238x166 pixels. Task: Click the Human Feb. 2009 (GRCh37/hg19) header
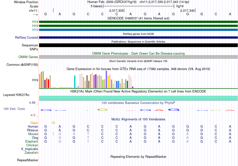tap(112, 2)
